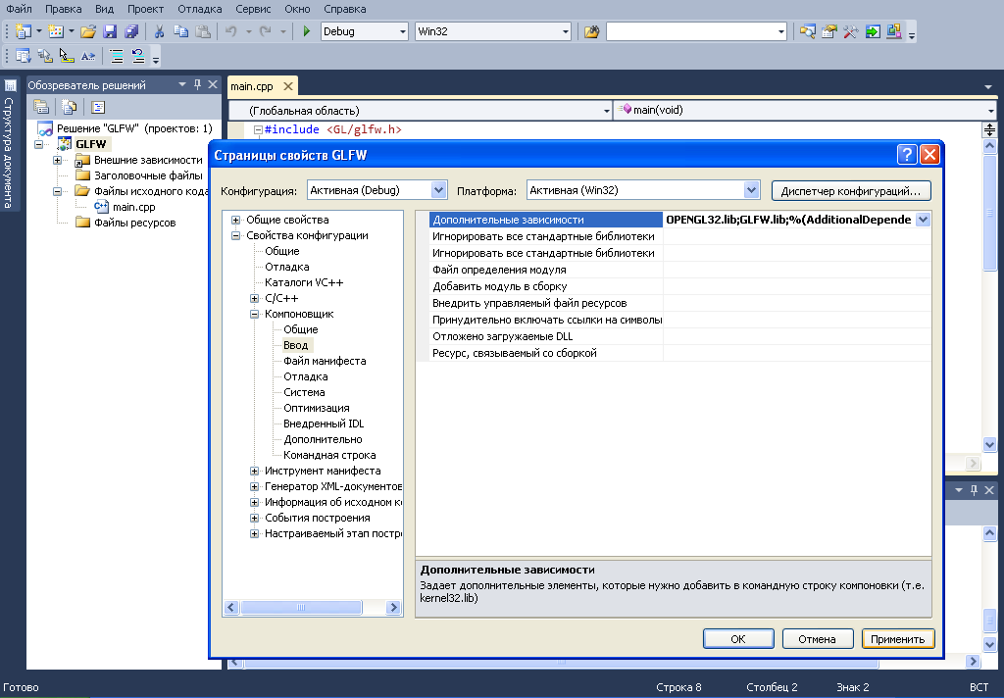Expand Внешние зависимости in Solution Explorer

point(57,160)
